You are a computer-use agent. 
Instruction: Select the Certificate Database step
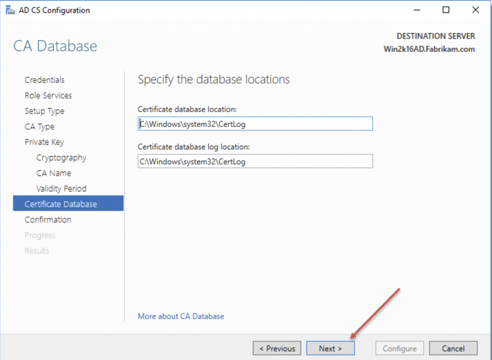pyautogui.click(x=68, y=203)
